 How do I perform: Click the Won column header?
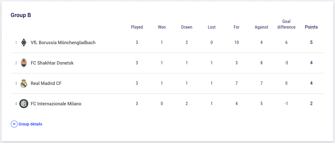pyautogui.click(x=162, y=27)
